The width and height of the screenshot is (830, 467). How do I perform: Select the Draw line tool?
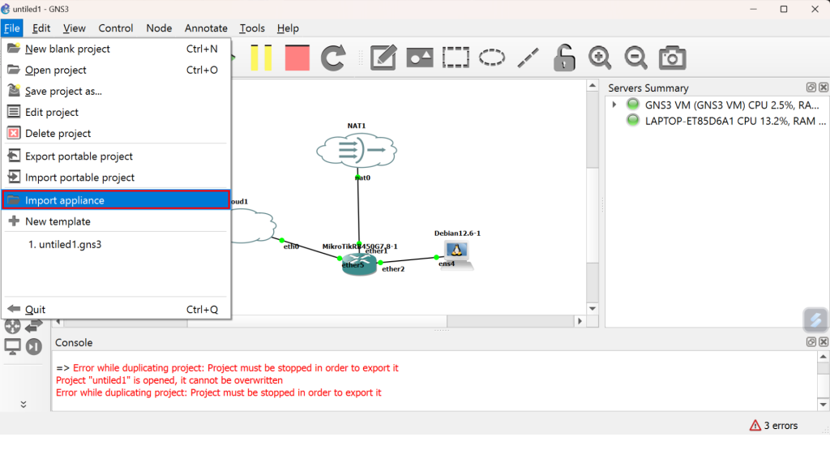click(528, 58)
